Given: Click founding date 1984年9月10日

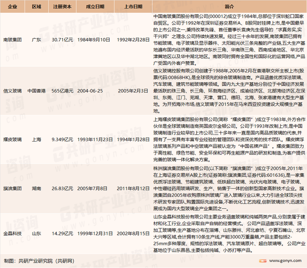Looking at the screenshot, I should pos(94,40).
